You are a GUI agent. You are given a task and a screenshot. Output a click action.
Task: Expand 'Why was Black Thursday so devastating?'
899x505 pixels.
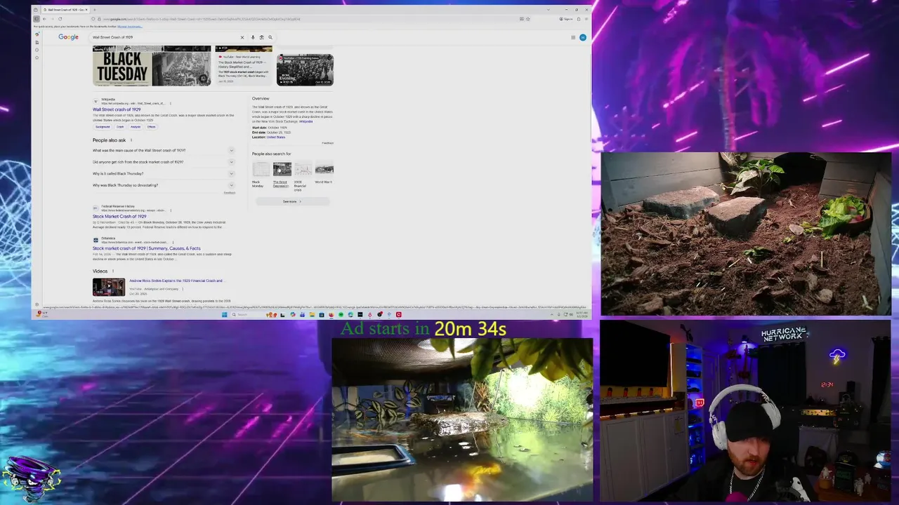coord(163,185)
